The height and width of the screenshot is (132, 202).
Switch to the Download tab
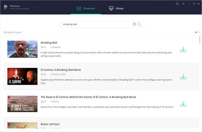click(86, 8)
